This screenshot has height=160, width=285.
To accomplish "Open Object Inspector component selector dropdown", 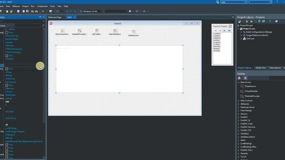I will (x=44, y=21).
